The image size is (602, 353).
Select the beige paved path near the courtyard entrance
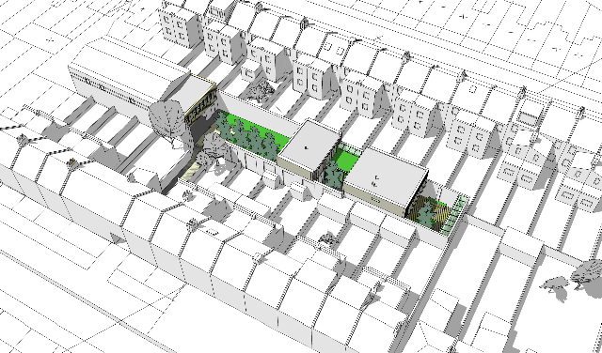click(x=190, y=171)
